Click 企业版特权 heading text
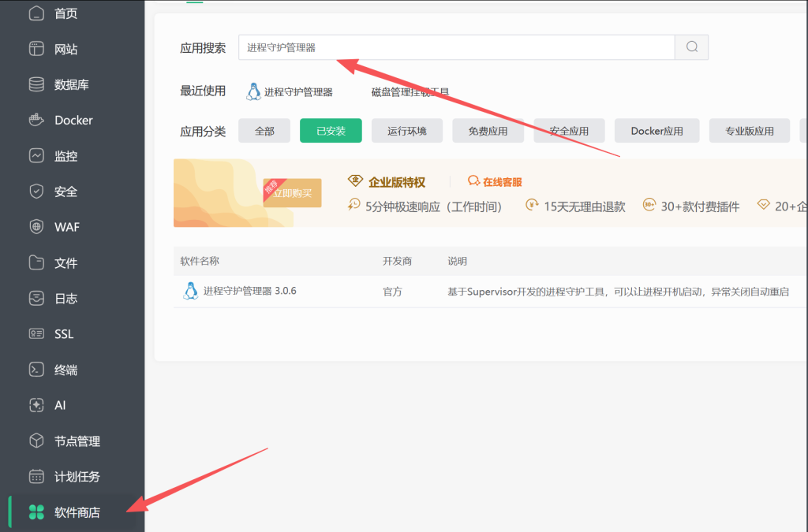Screen dimensions: 808x532 point(397,181)
